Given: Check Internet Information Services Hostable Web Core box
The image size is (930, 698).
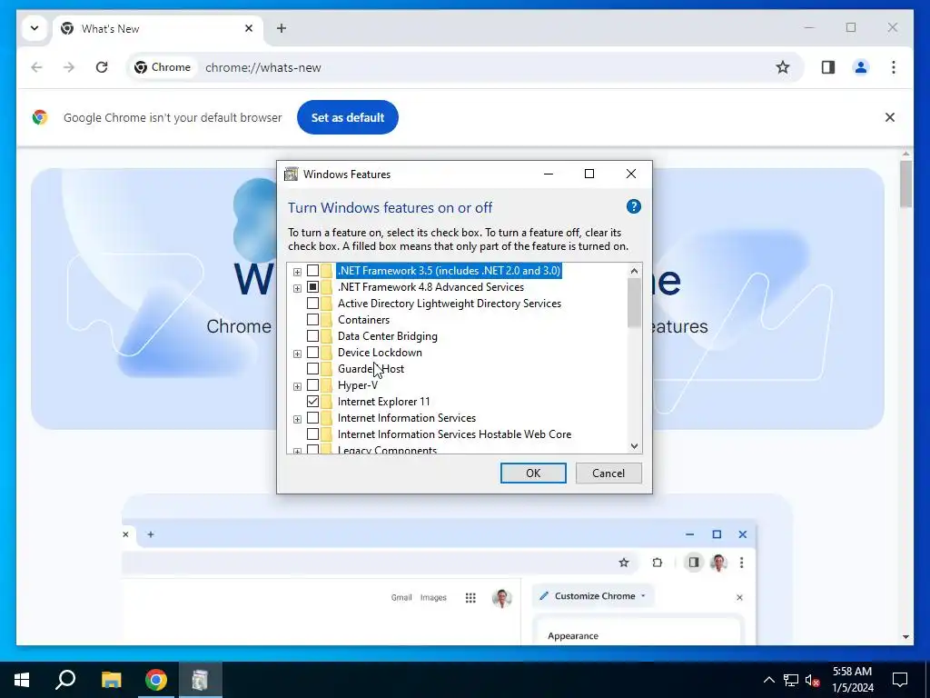Looking at the screenshot, I should click(x=312, y=434).
